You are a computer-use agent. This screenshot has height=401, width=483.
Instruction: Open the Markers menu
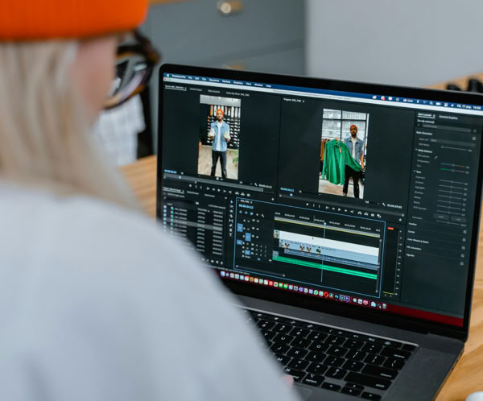click(226, 81)
